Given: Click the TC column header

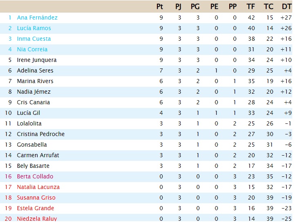Looking at the screenshot, I should (268, 7).
